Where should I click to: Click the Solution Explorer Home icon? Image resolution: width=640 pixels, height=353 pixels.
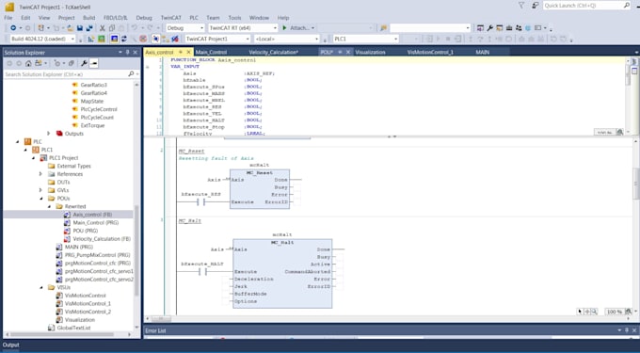(28, 63)
